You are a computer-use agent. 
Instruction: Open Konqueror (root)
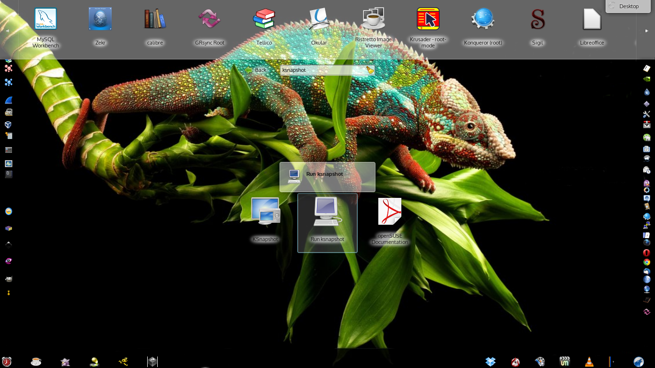(483, 19)
